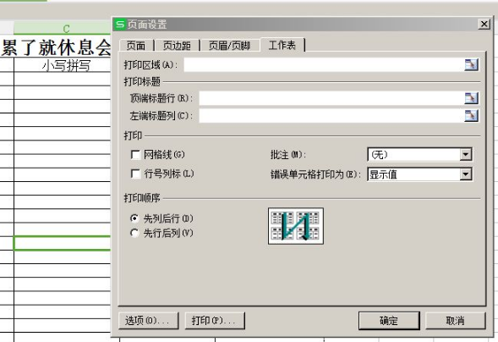Switch to the 页面 tab
The image size is (498, 342).
[x=136, y=46]
